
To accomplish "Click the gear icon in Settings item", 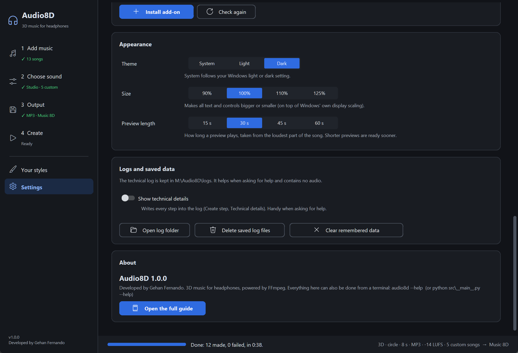I will point(13,186).
